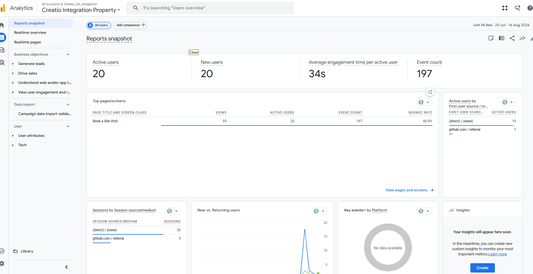This screenshot has width=533, height=274.
Task: Open the Help question mark icon
Action: tap(530, 8)
